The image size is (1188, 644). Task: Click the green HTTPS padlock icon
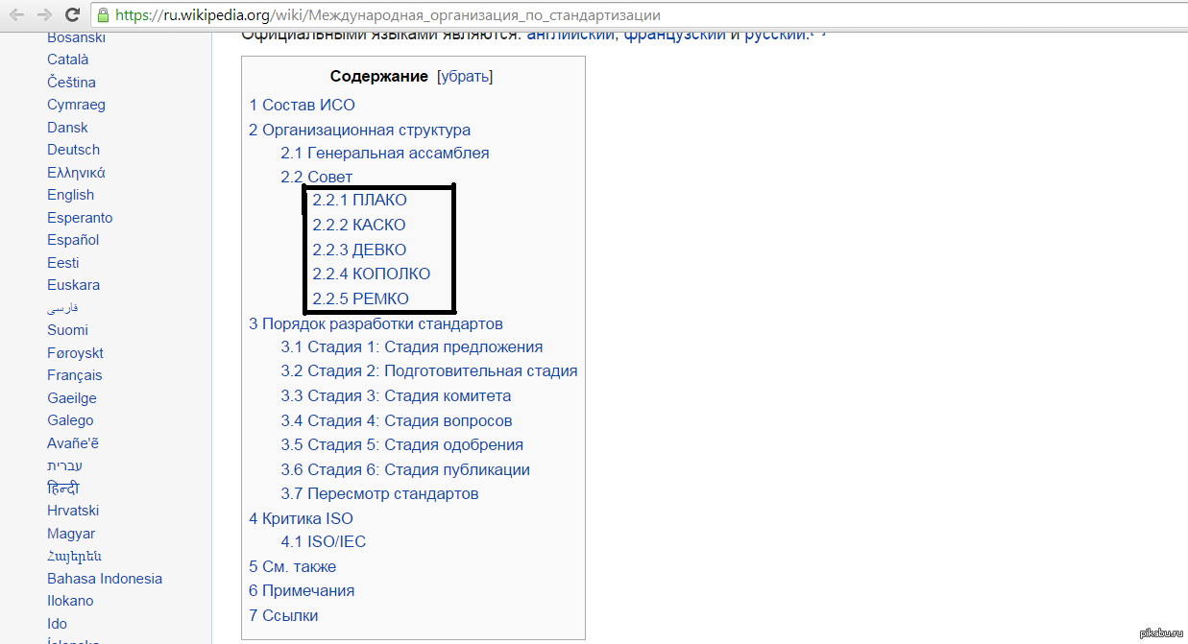[103, 15]
